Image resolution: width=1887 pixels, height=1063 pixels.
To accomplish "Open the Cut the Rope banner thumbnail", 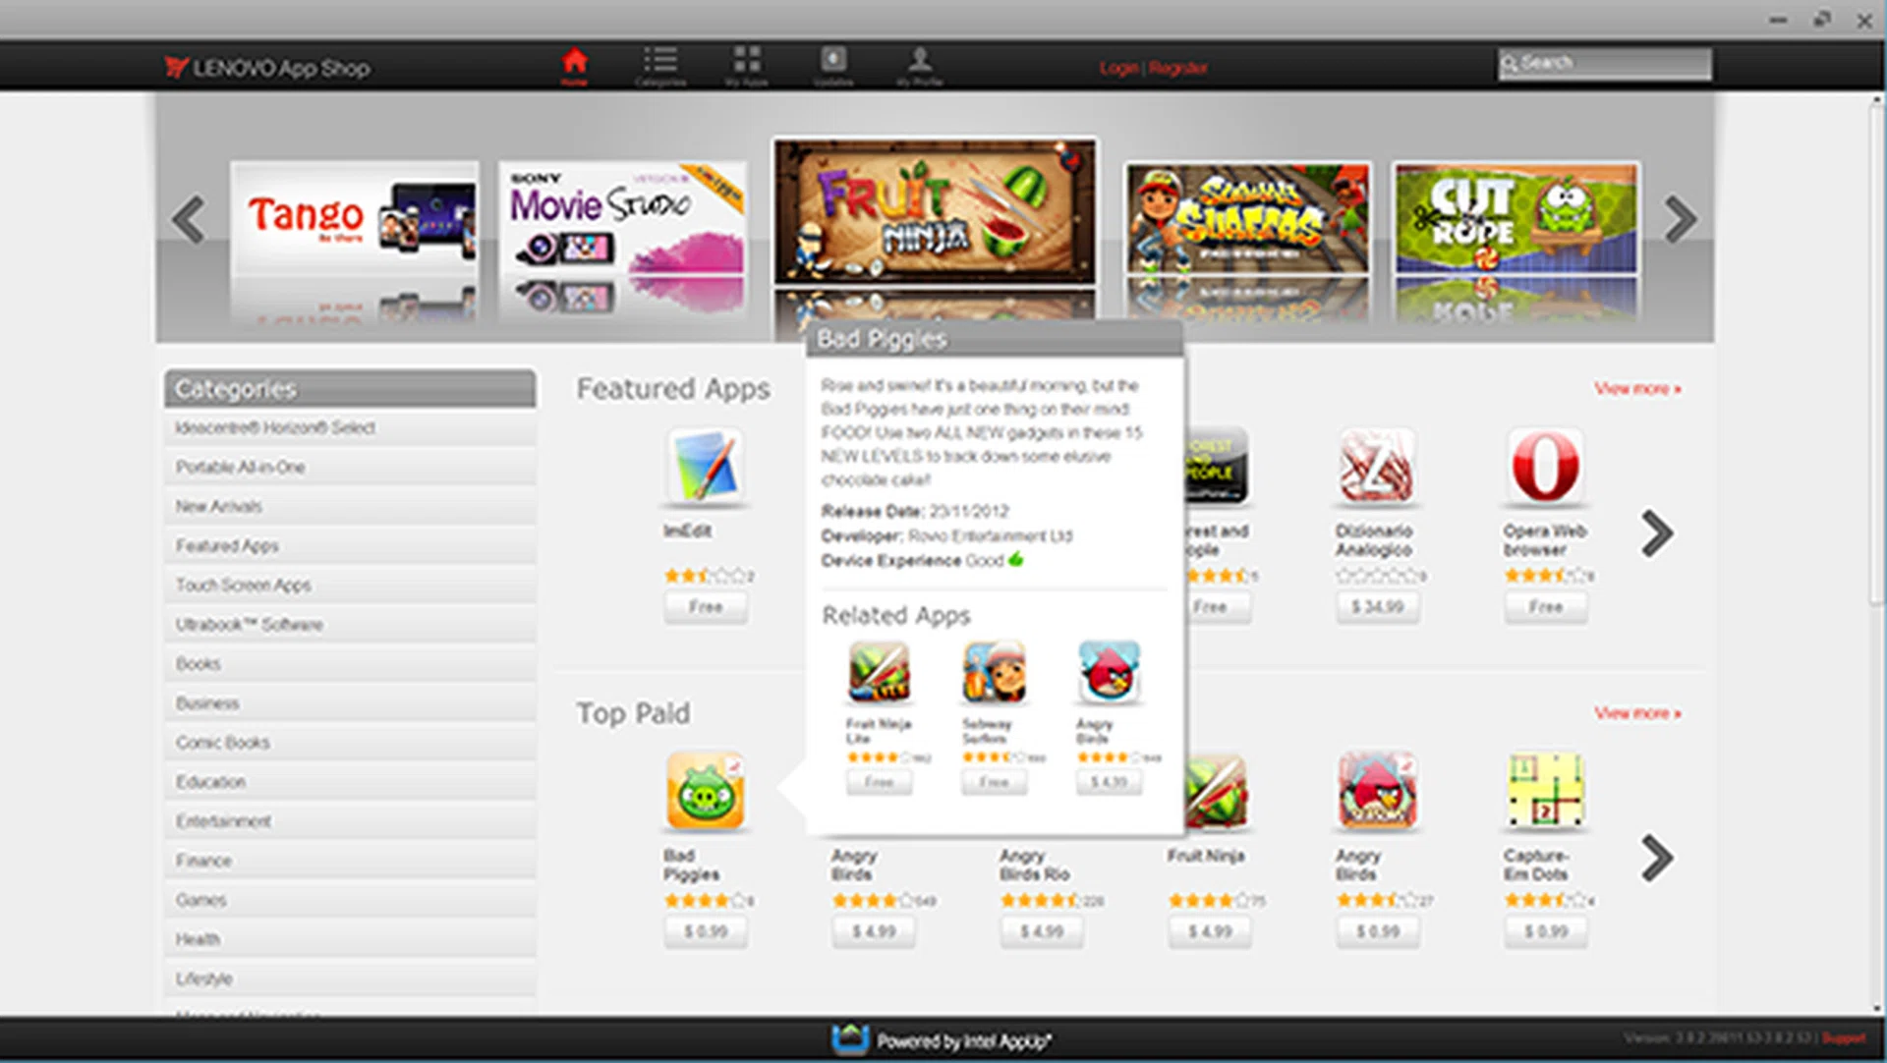I will 1515,218.
